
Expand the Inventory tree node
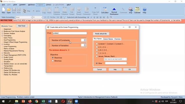click(x=2, y=44)
